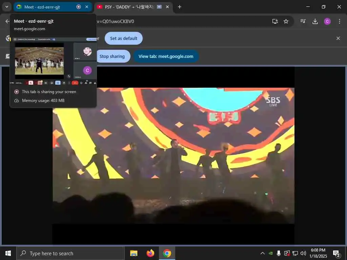Click the Chrome taskbar icon
This screenshot has height=260, width=347.
pos(167,253)
